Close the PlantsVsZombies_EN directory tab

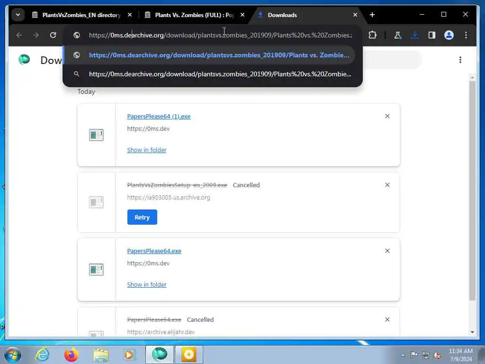click(x=130, y=15)
